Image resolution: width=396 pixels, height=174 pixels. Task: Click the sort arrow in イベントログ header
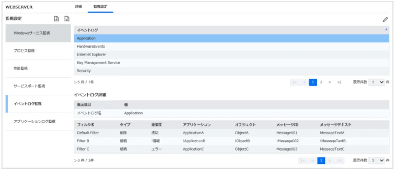pyautogui.click(x=386, y=30)
